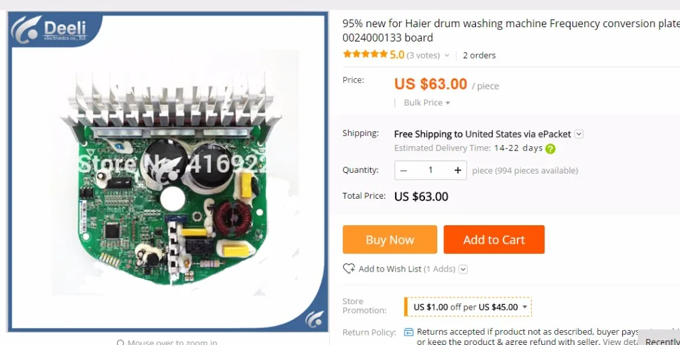Open the ePacket shipping method dropdown

(579, 134)
